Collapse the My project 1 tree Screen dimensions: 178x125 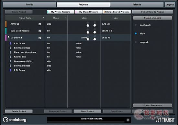9,37
